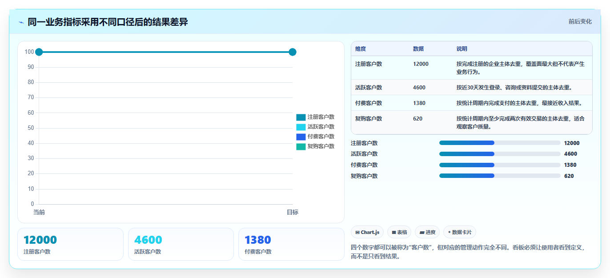Viewport: 610px width, 278px height.
Task: Click the 前后变化 label in the header
Action: click(x=580, y=21)
